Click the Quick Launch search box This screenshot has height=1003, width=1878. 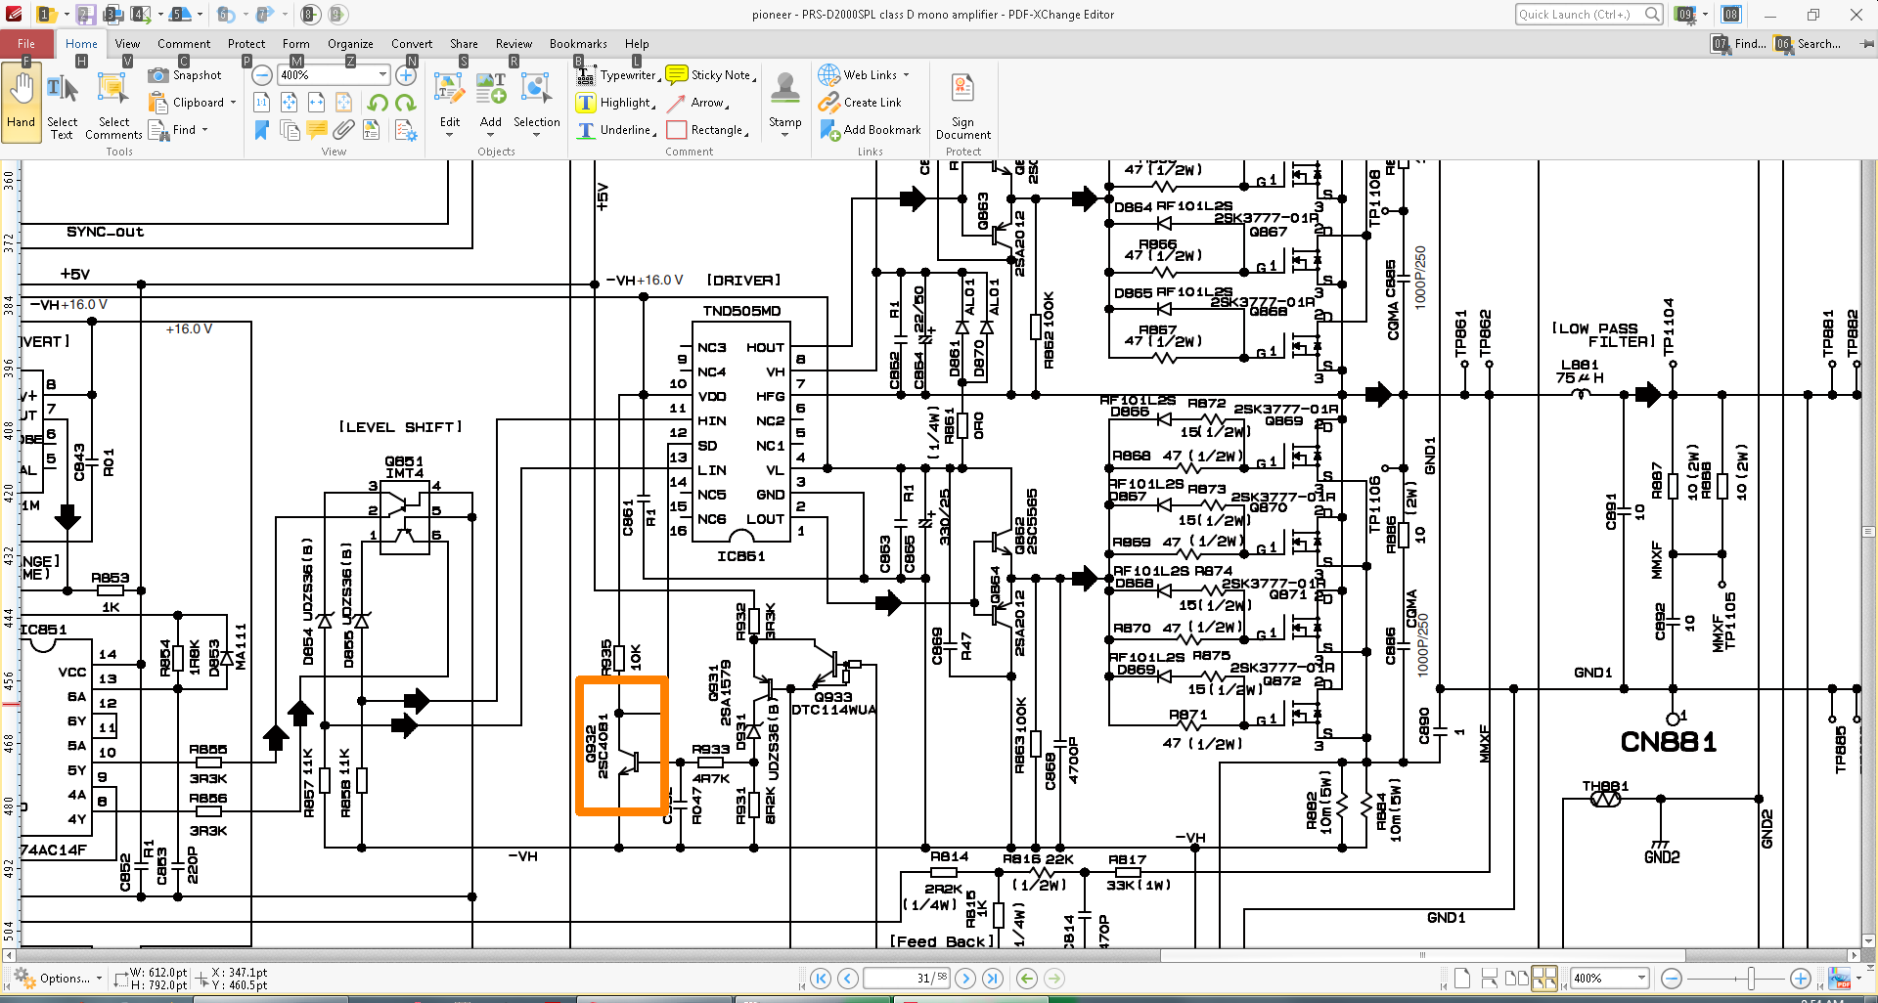tap(1588, 15)
